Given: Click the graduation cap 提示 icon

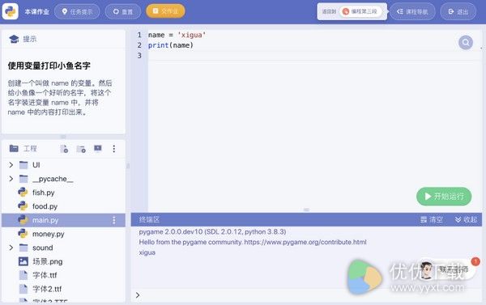Looking at the screenshot, I should [x=14, y=39].
